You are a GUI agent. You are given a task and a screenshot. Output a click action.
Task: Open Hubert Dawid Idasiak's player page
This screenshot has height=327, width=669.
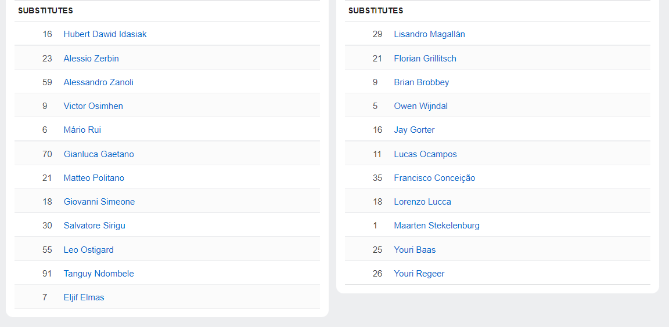click(x=105, y=34)
